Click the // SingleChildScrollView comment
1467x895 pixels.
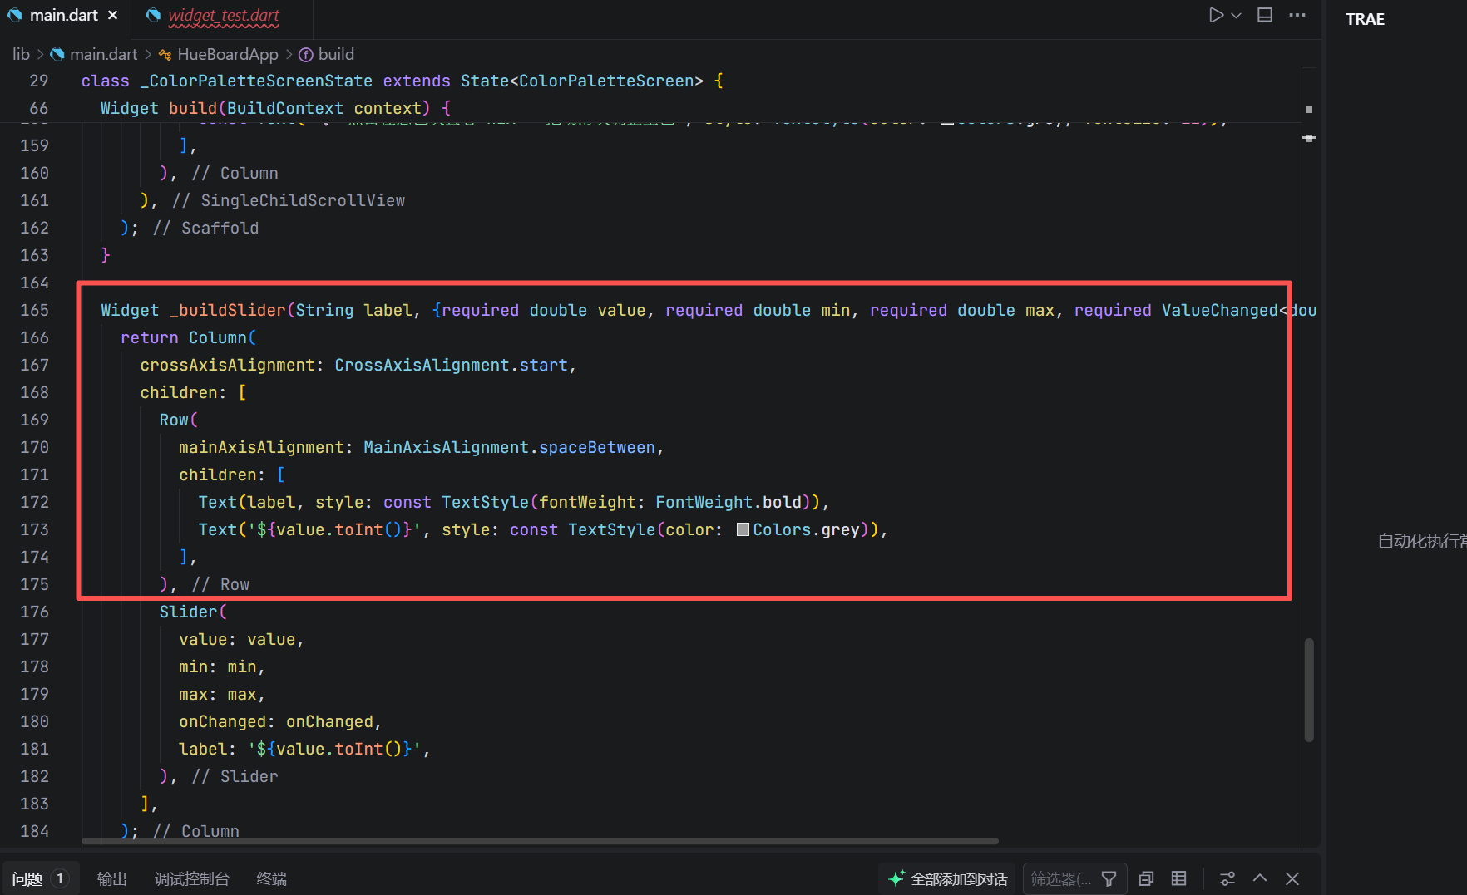pos(289,200)
